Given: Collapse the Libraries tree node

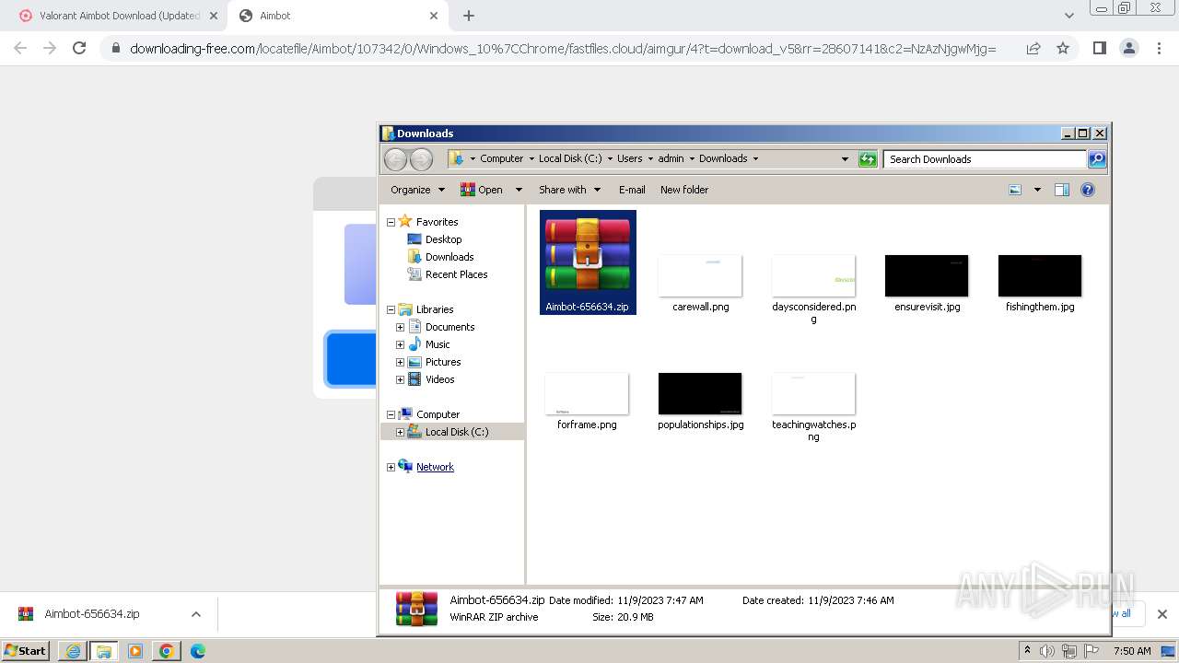Looking at the screenshot, I should click(391, 309).
